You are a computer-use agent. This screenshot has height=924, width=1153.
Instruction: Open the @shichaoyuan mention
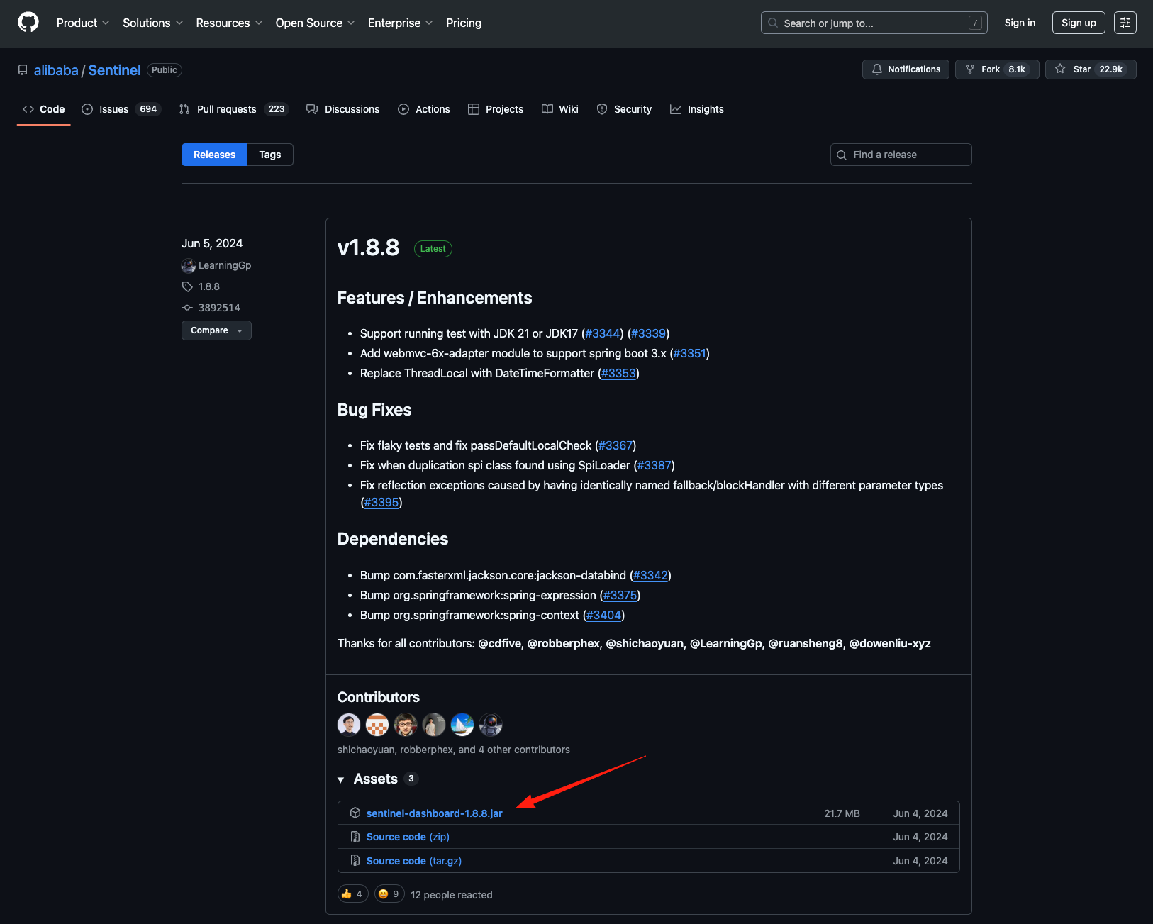coord(645,643)
